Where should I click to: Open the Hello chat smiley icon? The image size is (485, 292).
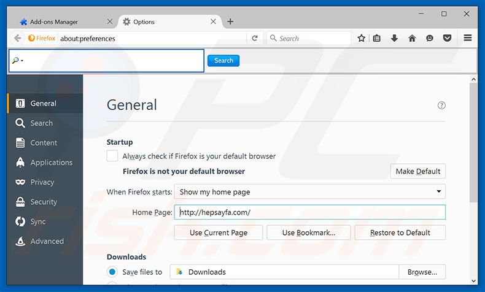coord(430,38)
